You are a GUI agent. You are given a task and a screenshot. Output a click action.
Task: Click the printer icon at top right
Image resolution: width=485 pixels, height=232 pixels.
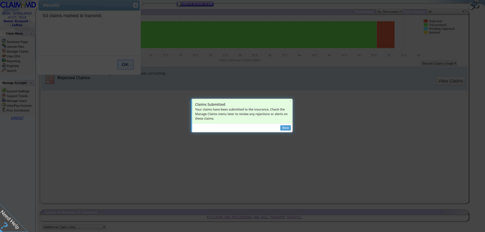click(474, 5)
